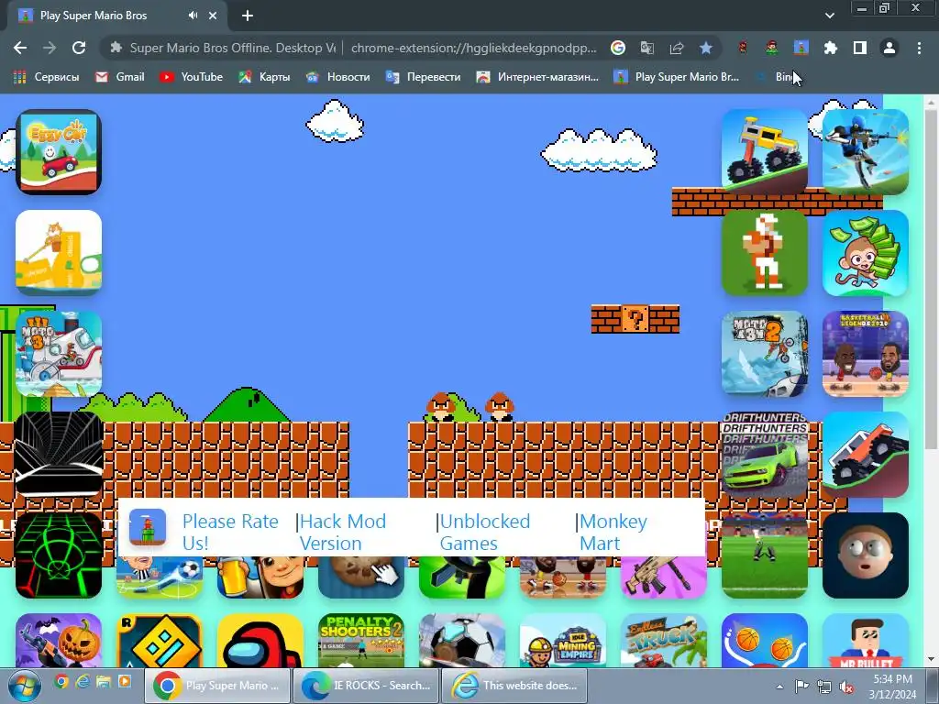
Task: Open the sniper shooter game icon
Action: click(x=866, y=152)
